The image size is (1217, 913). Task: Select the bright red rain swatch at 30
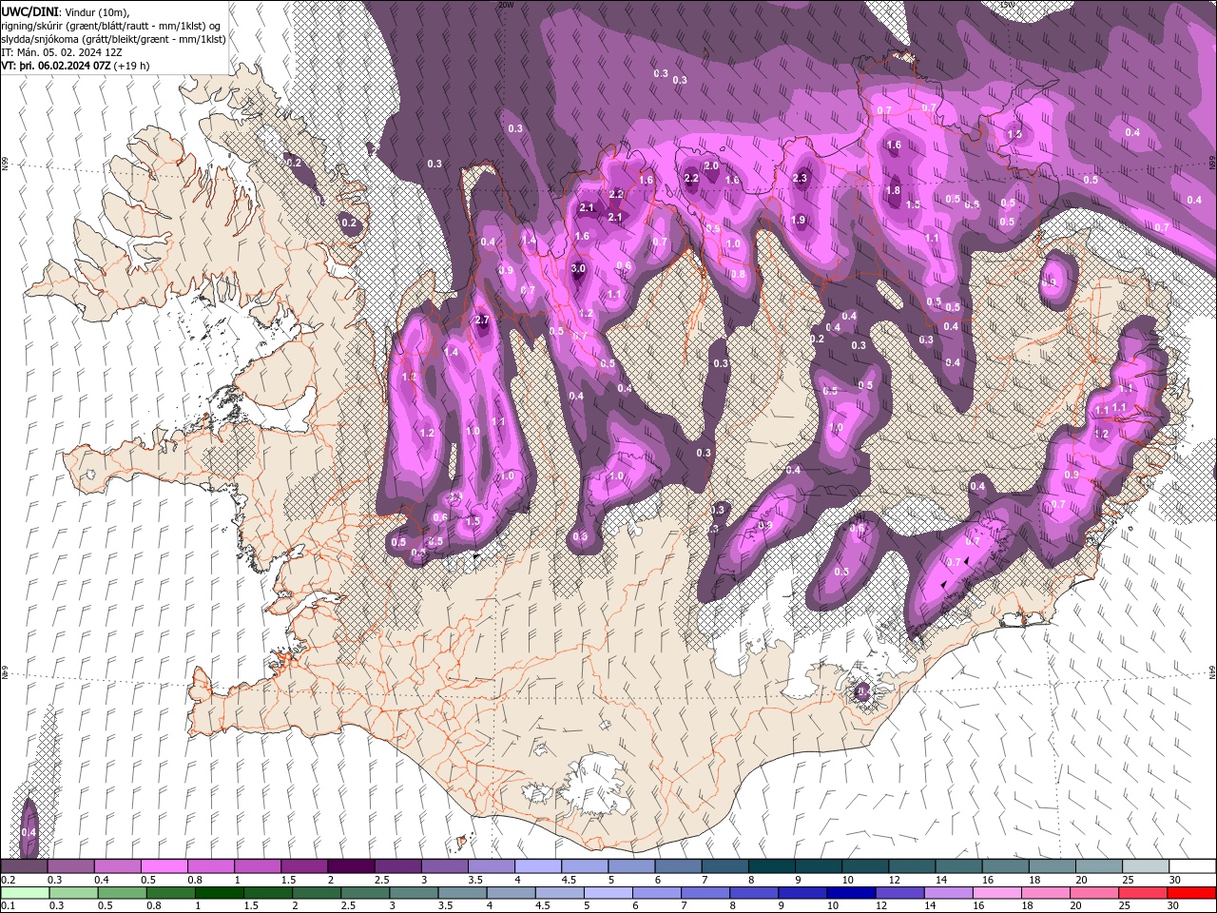1191,892
